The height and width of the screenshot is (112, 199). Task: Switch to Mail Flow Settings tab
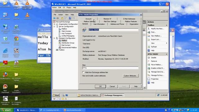pos(110,21)
